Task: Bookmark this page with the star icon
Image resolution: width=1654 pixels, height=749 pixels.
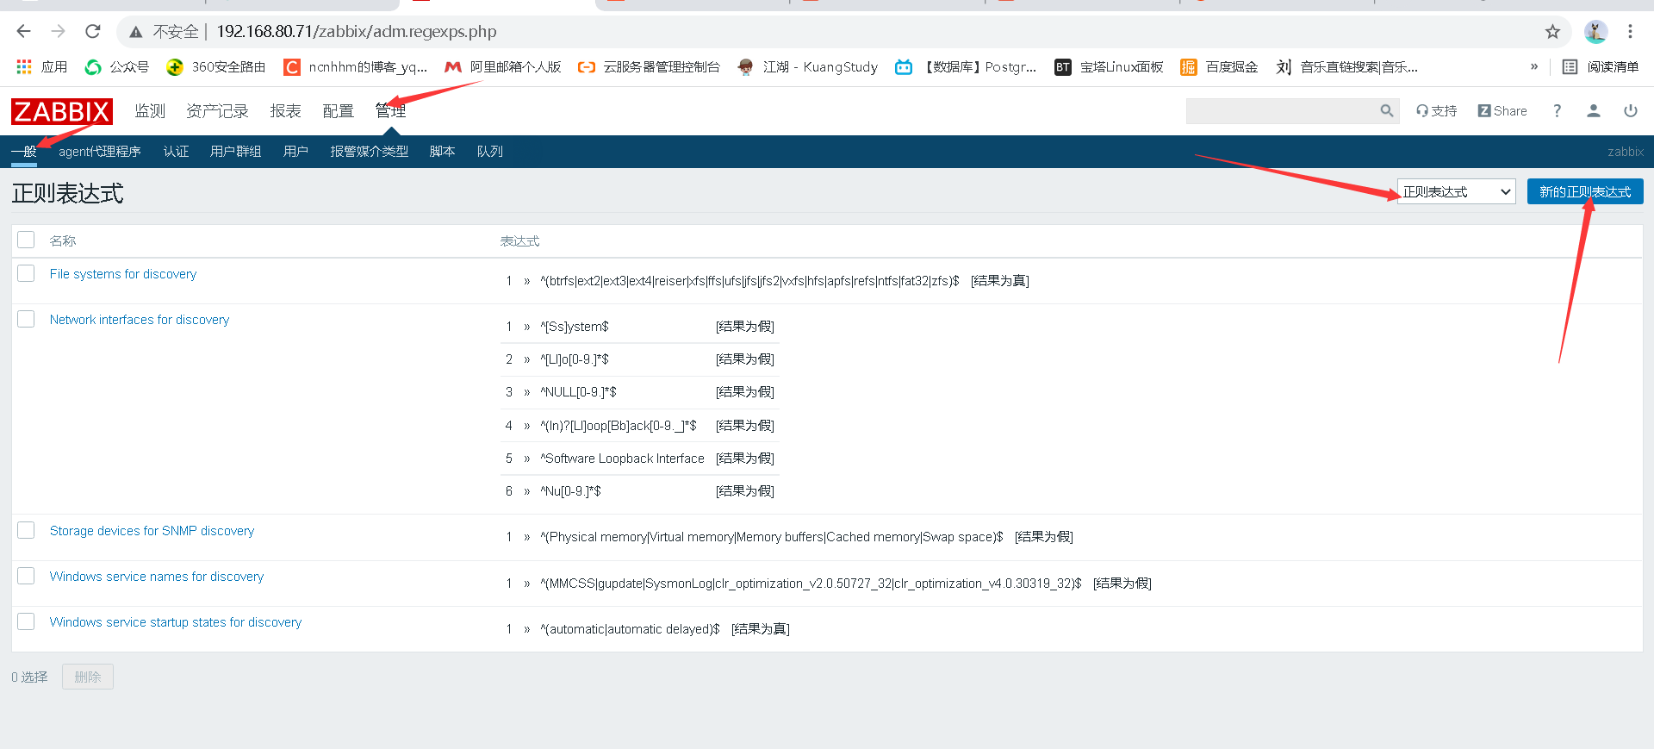Action: [1552, 32]
